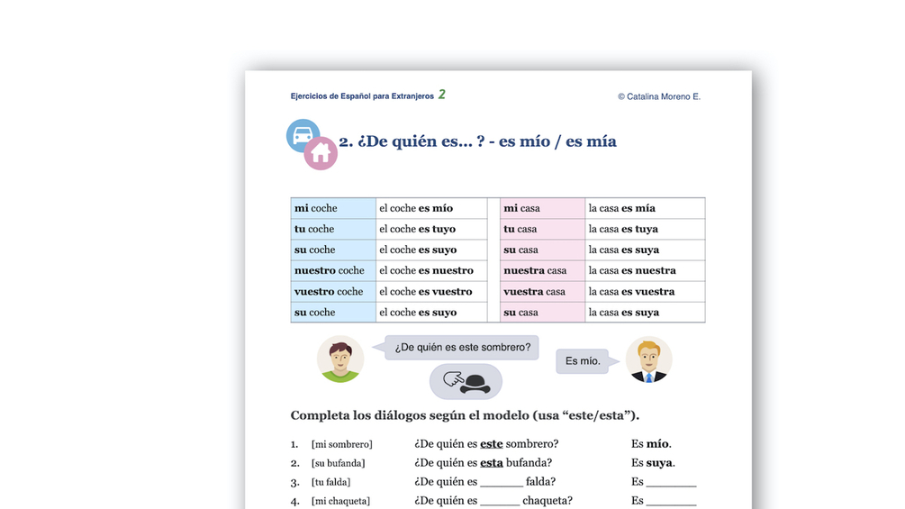Click the brown-haired man avatar in green shirt
This screenshot has width=905, height=509.
[x=340, y=359]
